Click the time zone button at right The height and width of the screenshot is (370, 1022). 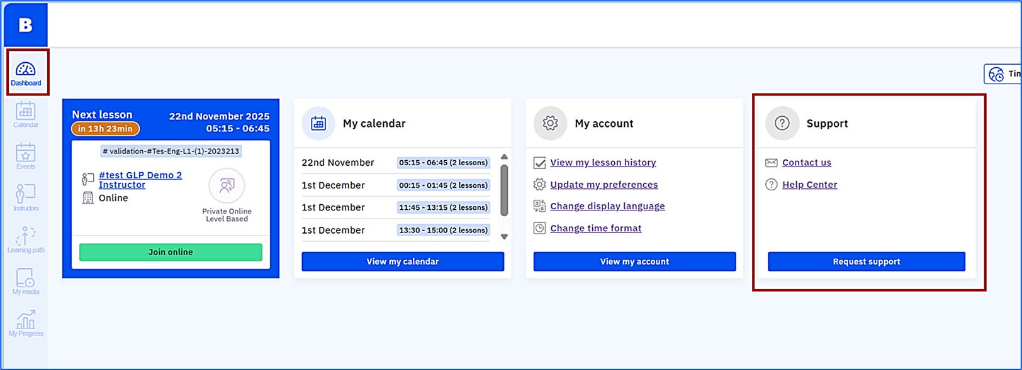click(1003, 74)
